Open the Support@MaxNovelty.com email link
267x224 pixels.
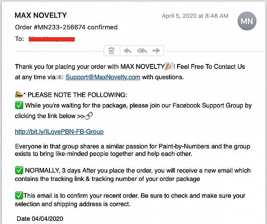[x=103, y=77]
